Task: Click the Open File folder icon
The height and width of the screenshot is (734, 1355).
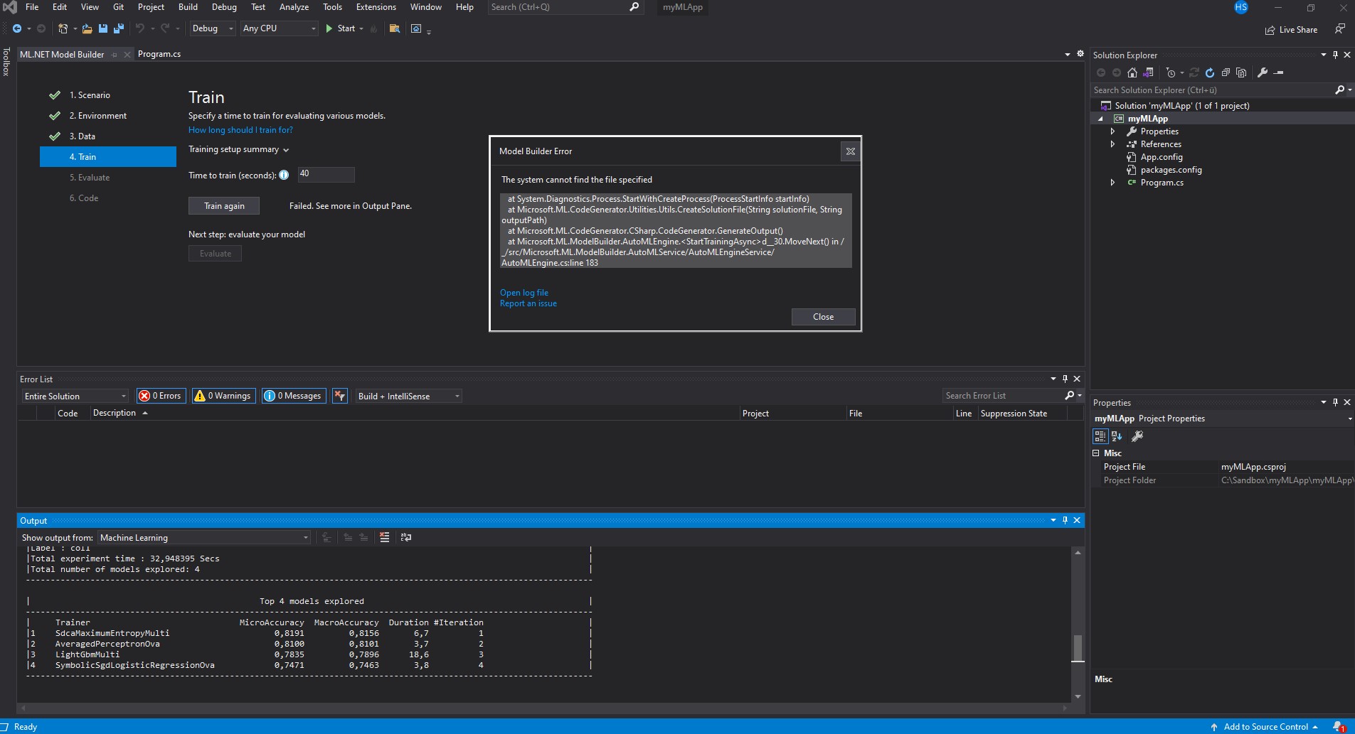Action: coord(87,28)
